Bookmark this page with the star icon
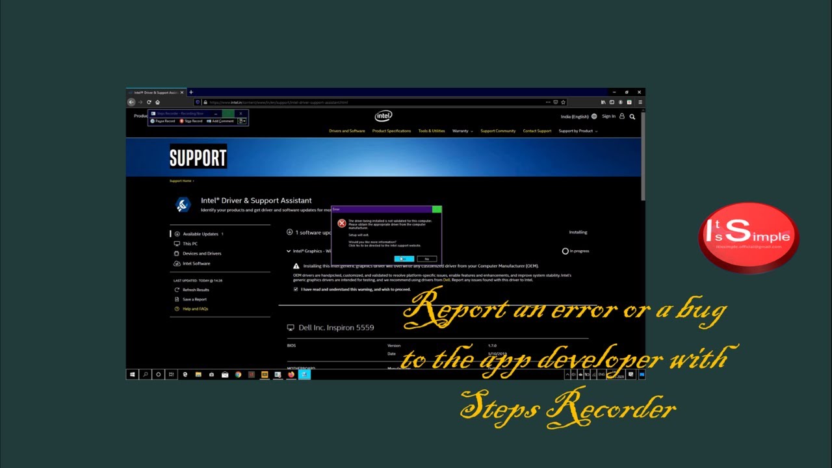This screenshot has width=832, height=468. pyautogui.click(x=563, y=102)
